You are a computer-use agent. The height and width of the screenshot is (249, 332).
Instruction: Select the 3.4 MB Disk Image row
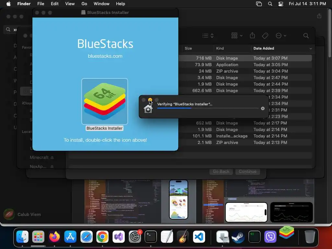click(x=245, y=77)
